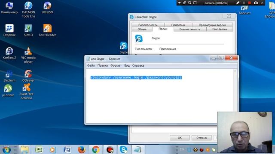Click the magnifier icon in recorder bar

coord(190,3)
